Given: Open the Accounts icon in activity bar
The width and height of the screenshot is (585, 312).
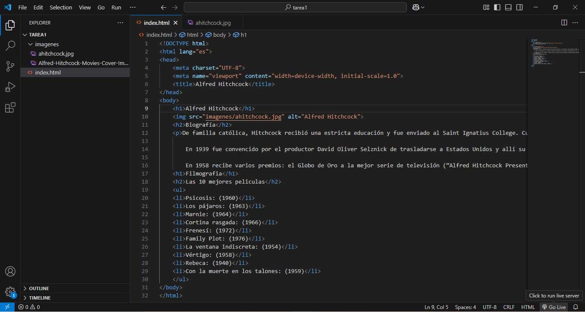Looking at the screenshot, I should pos(10,271).
